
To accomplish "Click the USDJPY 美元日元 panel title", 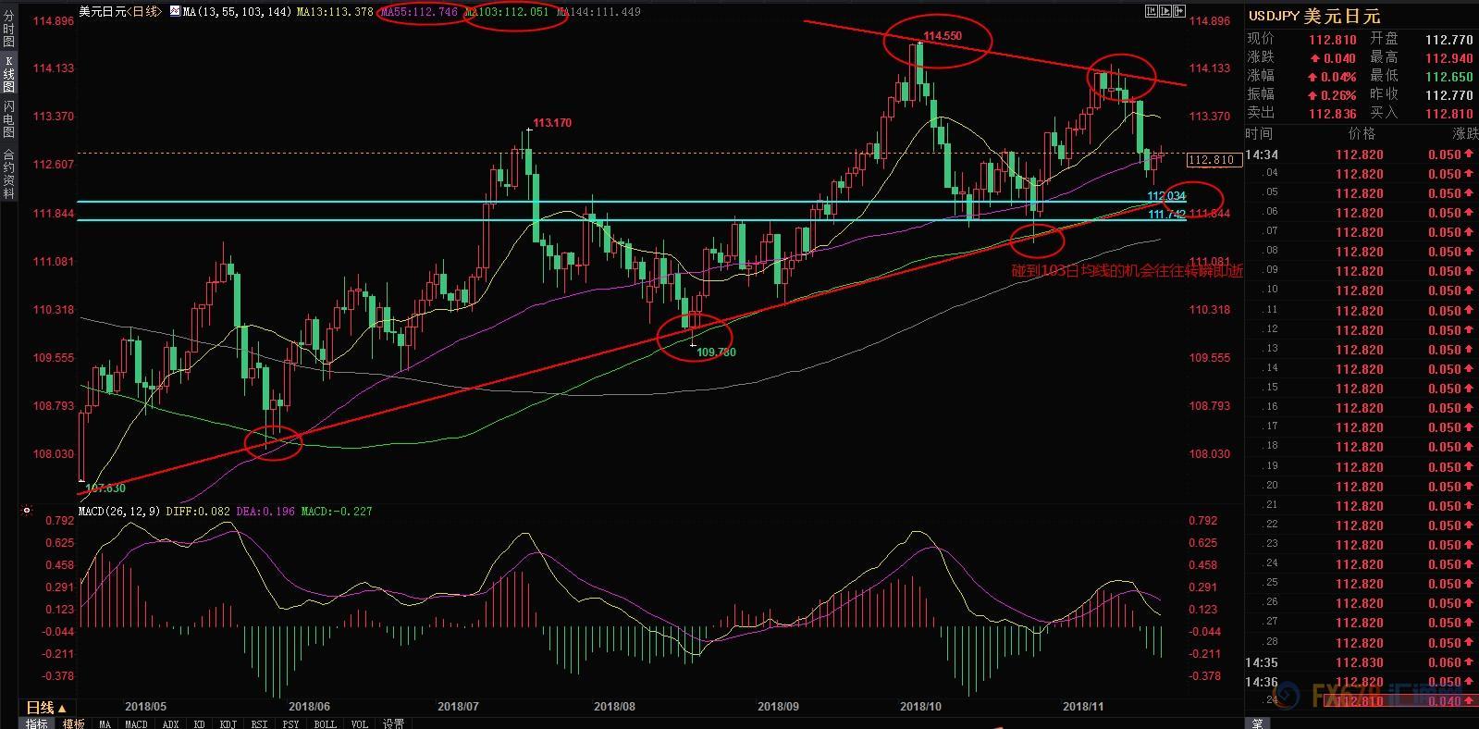I will (x=1314, y=16).
